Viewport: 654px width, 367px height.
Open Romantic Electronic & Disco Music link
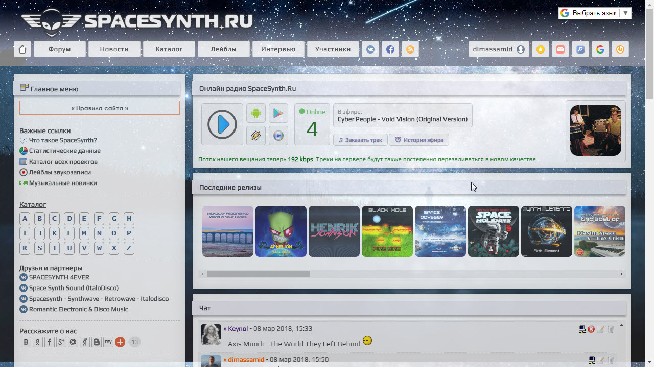pos(79,309)
